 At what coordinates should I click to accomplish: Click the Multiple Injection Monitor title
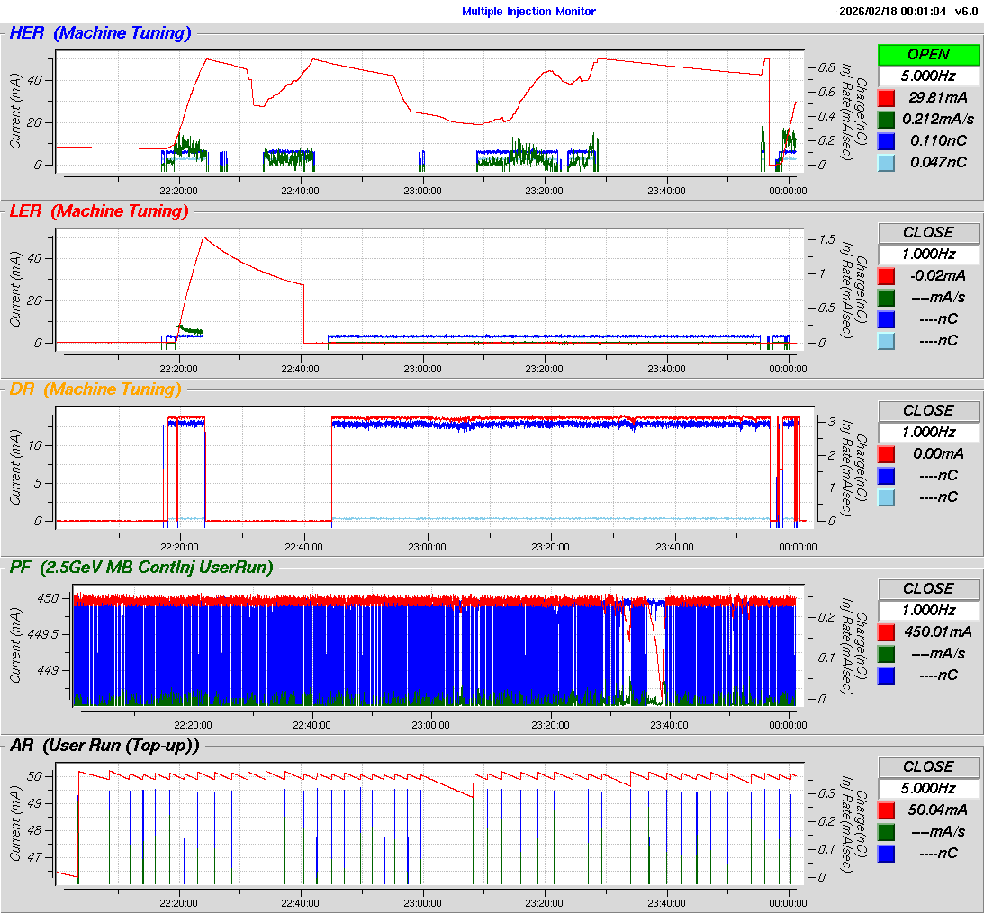pos(528,12)
